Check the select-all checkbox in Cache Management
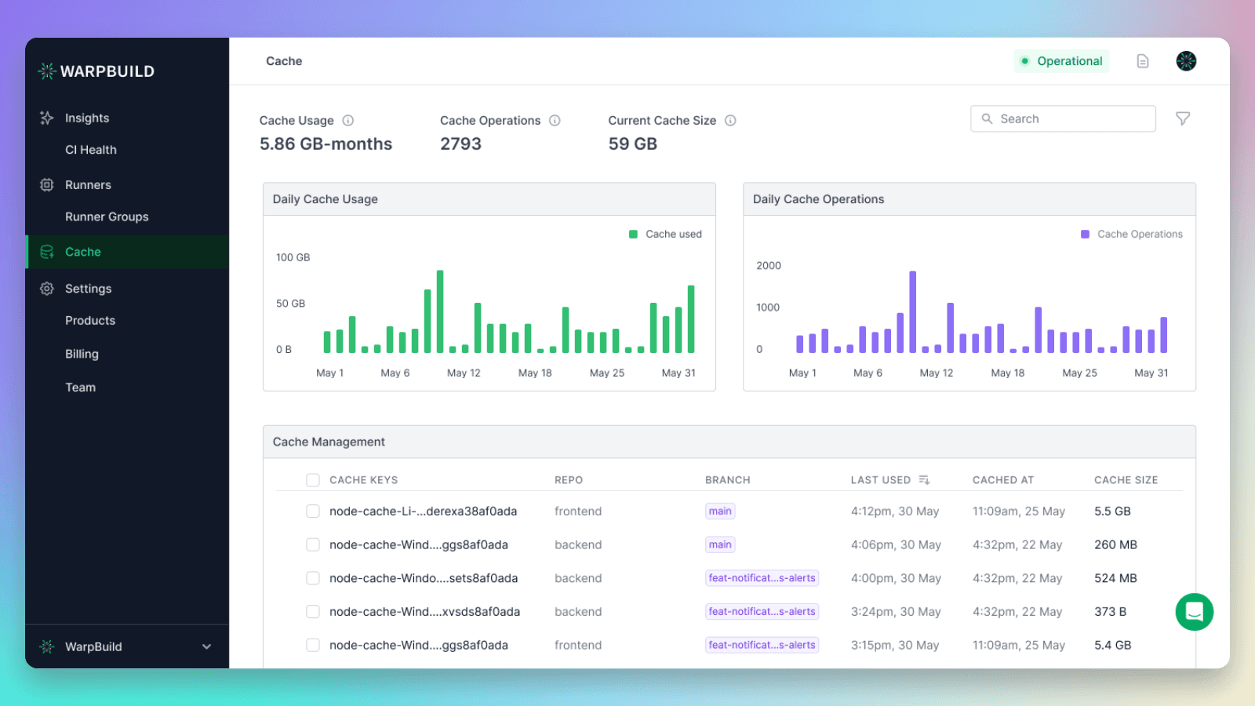Screen dimensions: 1255x706 [x=313, y=479]
